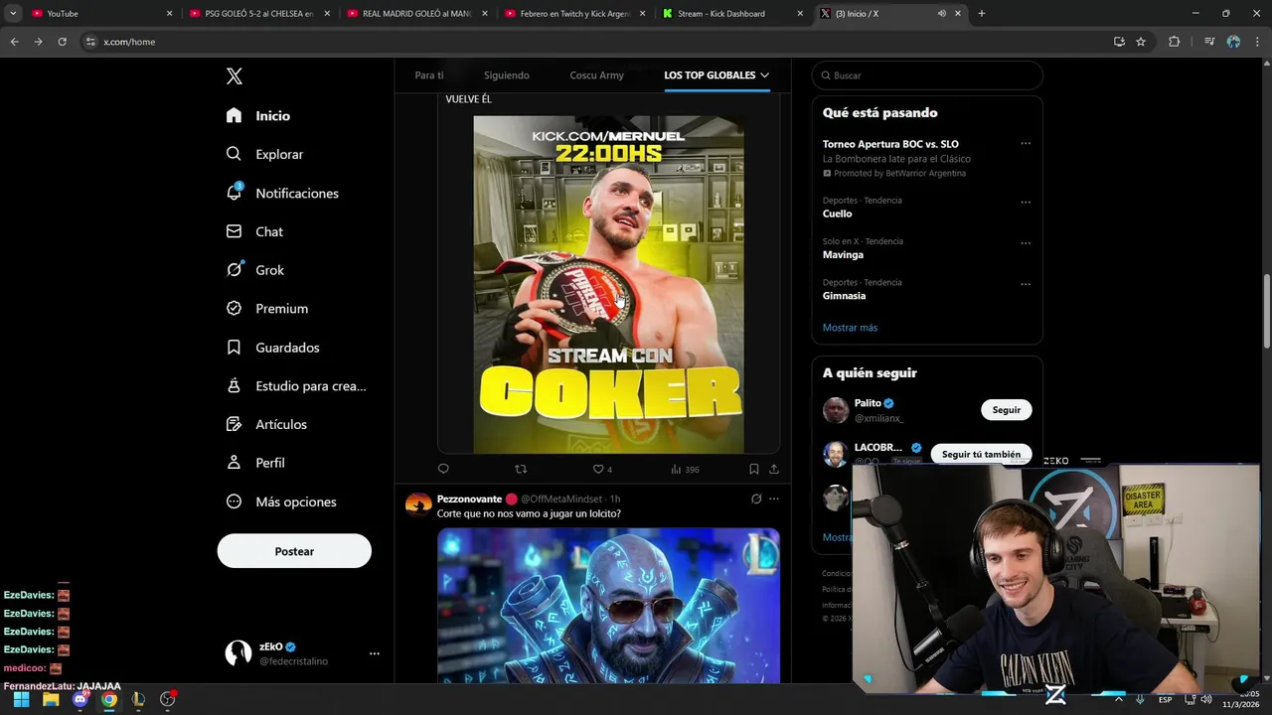The width and height of the screenshot is (1272, 715).
Task: Open the Gimnasia trending topic
Action: (844, 296)
